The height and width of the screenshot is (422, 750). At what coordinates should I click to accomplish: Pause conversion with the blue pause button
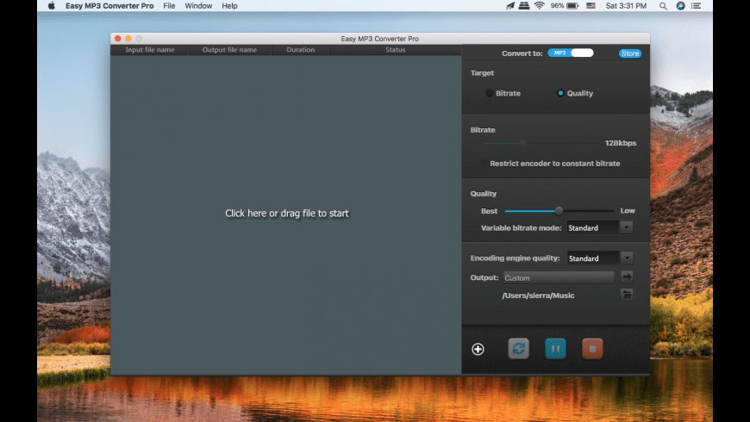coord(555,349)
